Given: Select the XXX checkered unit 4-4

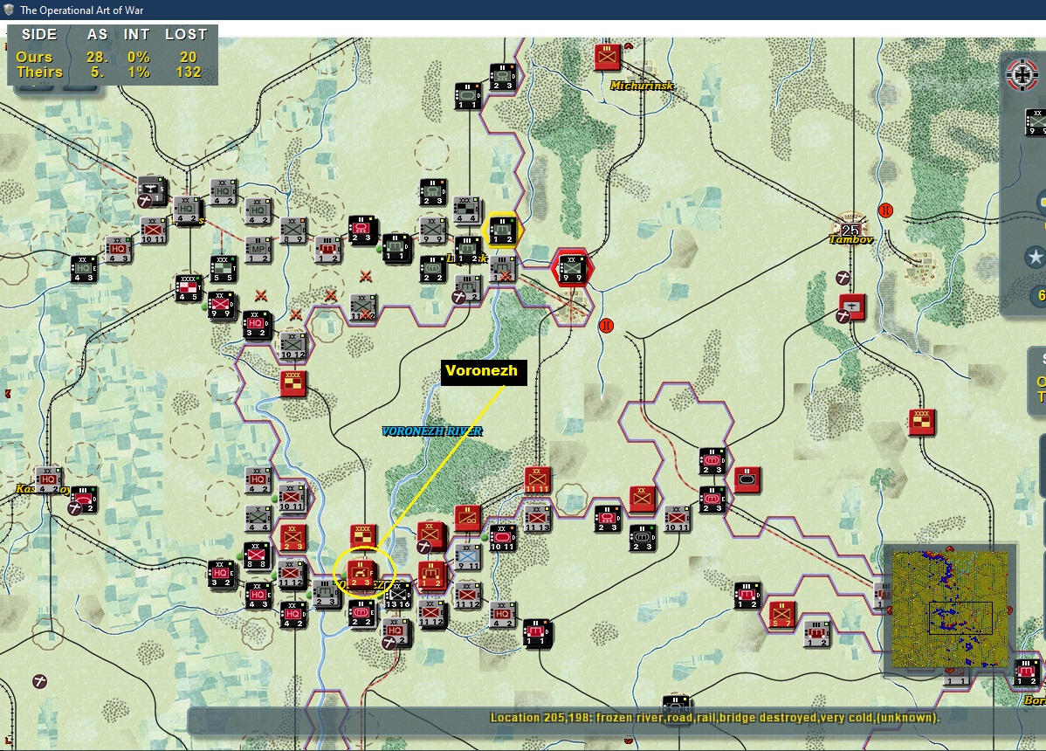Looking at the screenshot, I should click(467, 210).
